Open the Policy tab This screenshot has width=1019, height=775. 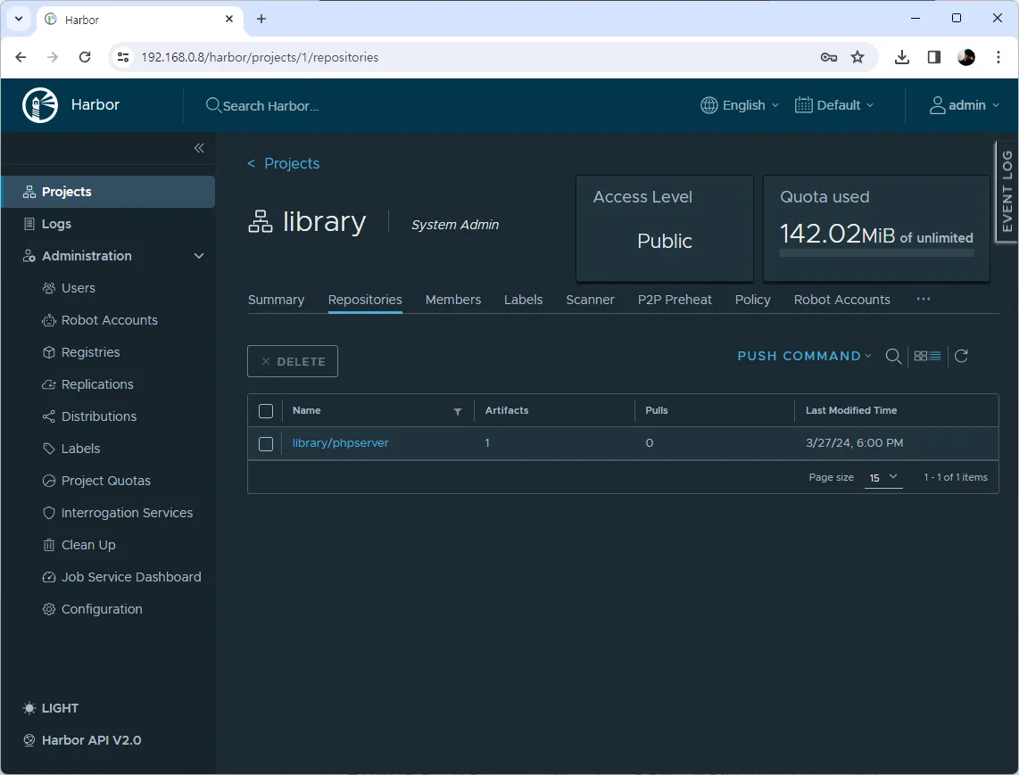click(x=752, y=300)
